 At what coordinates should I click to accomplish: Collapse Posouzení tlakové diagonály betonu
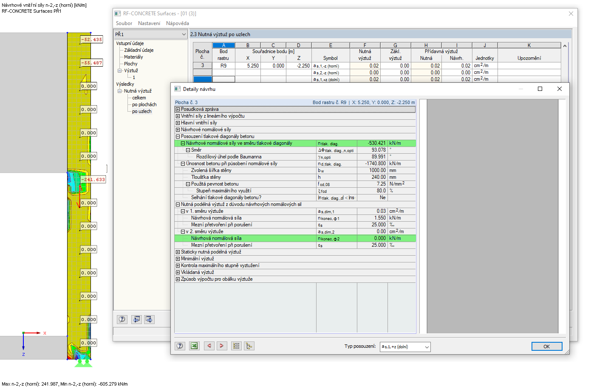(178, 136)
